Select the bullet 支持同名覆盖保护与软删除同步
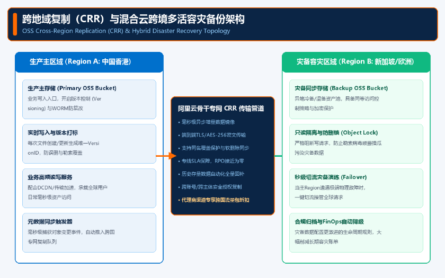The height and width of the screenshot is (278, 445). click(x=213, y=148)
